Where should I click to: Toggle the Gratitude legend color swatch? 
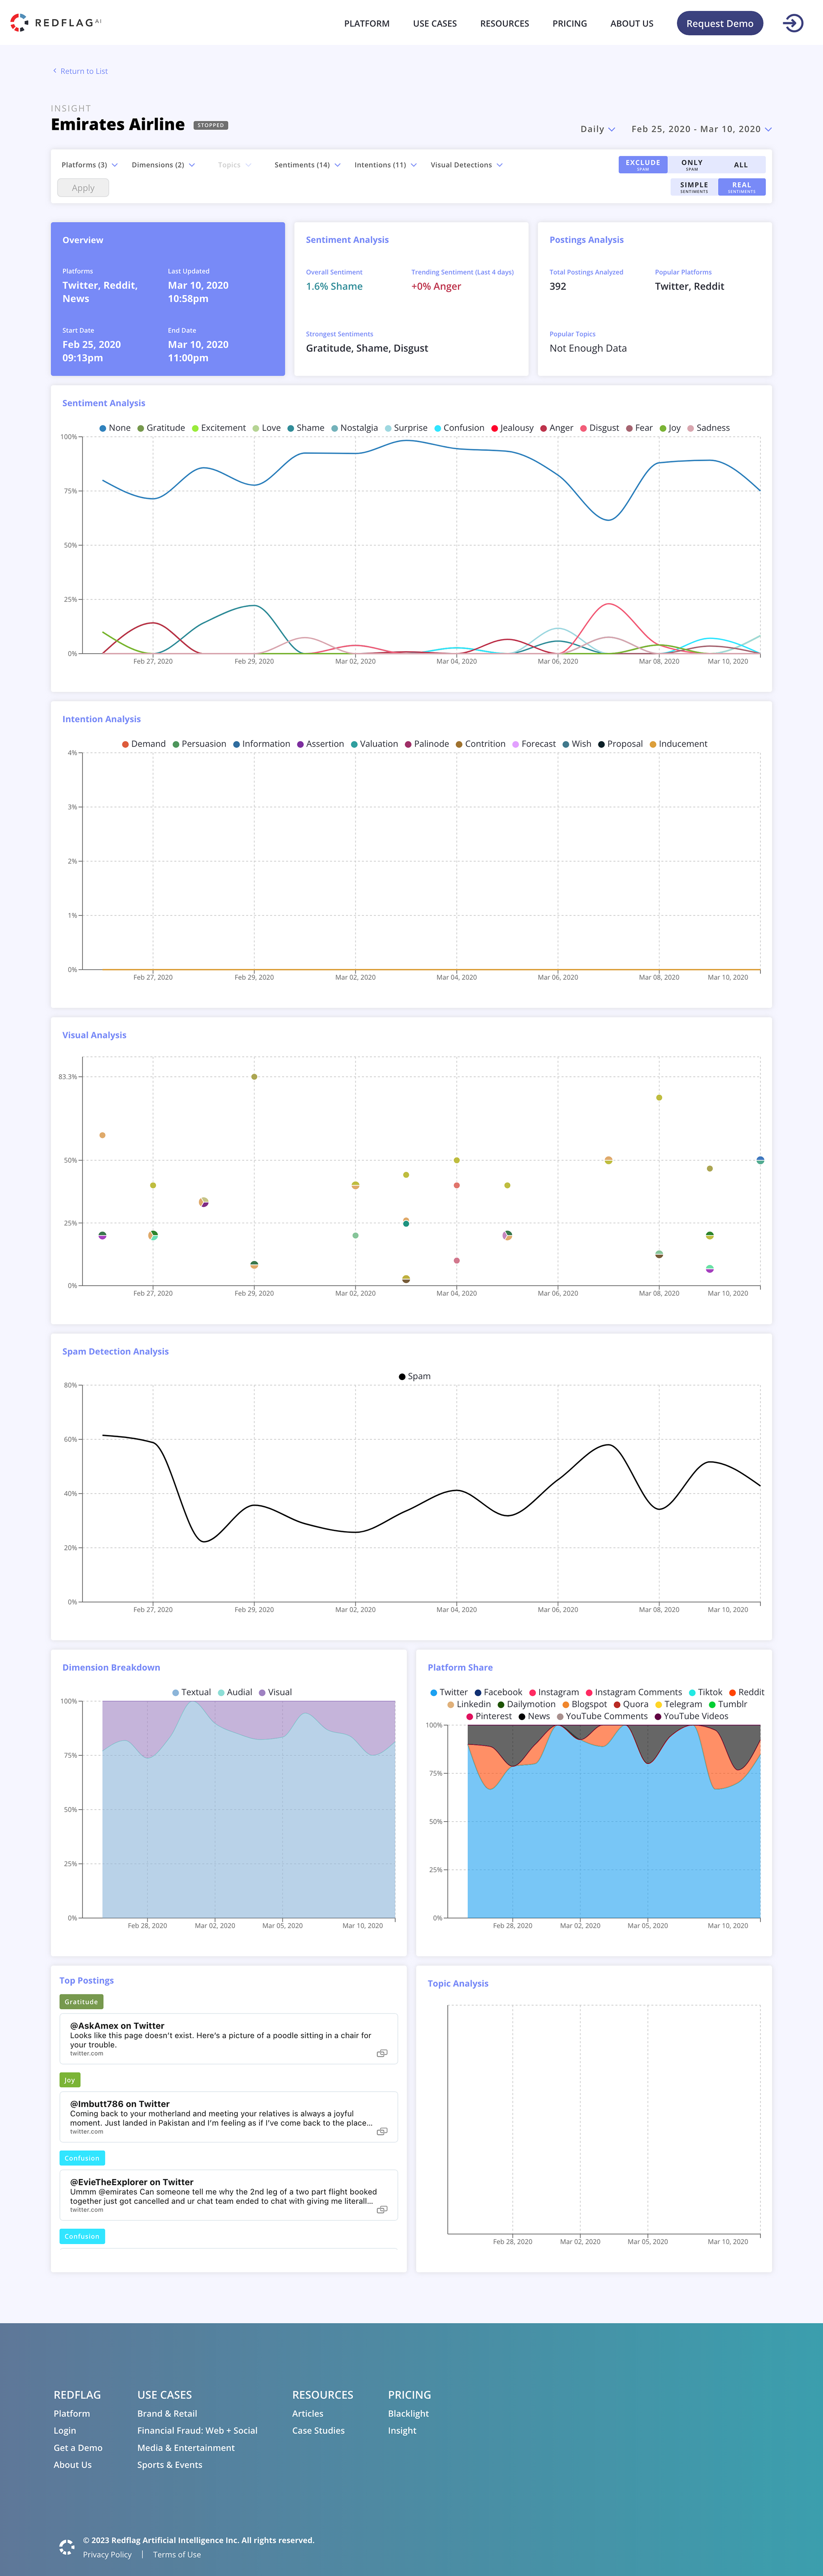(x=141, y=428)
